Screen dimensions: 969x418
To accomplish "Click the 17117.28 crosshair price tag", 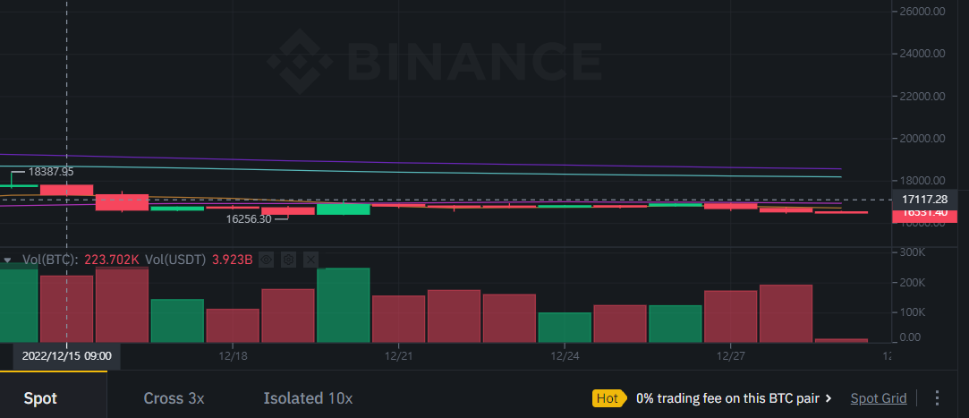I will pyautogui.click(x=924, y=199).
